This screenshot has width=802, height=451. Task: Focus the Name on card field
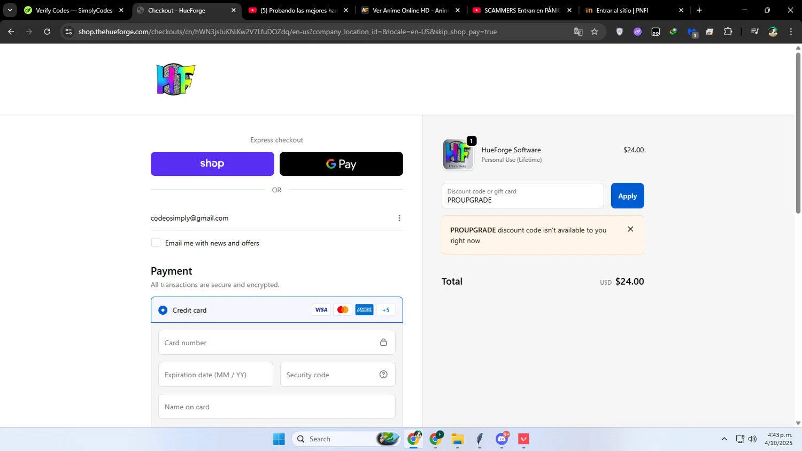coord(276,407)
